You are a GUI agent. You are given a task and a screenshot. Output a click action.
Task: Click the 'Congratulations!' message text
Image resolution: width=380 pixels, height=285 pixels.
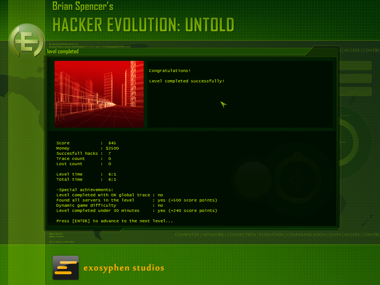170,71
